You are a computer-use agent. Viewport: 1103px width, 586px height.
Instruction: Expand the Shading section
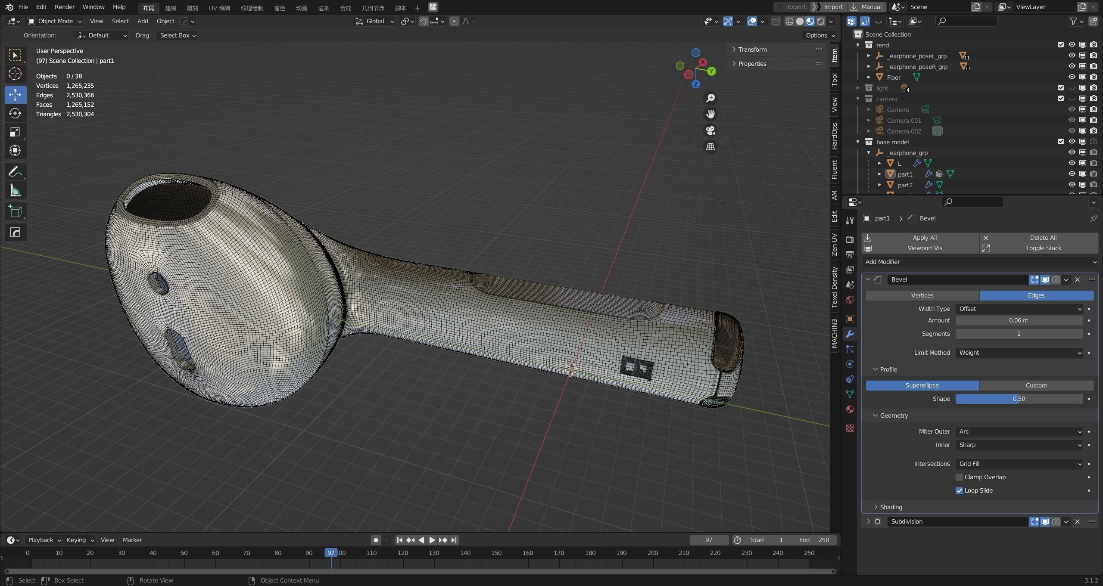pyautogui.click(x=891, y=507)
